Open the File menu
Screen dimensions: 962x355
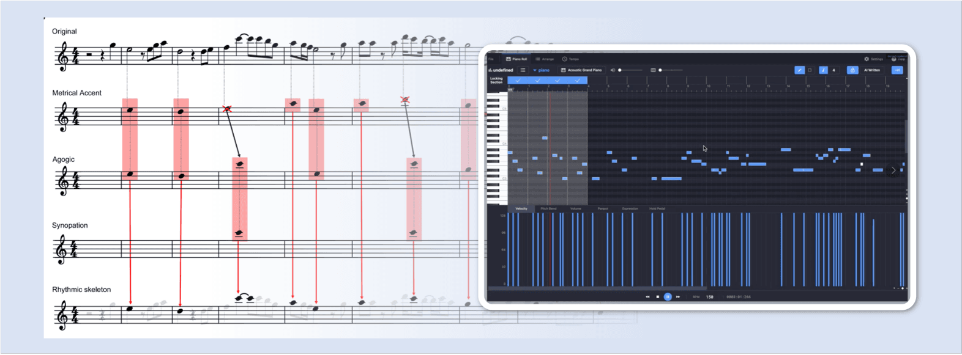click(491, 59)
